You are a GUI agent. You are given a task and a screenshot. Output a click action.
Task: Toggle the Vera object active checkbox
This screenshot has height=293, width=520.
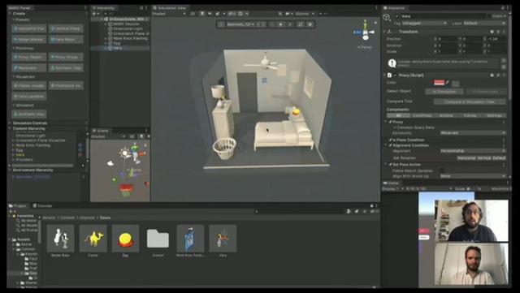(x=397, y=16)
